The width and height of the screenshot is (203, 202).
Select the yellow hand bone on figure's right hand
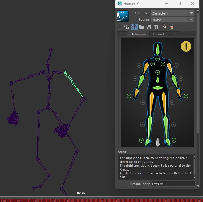137,92
